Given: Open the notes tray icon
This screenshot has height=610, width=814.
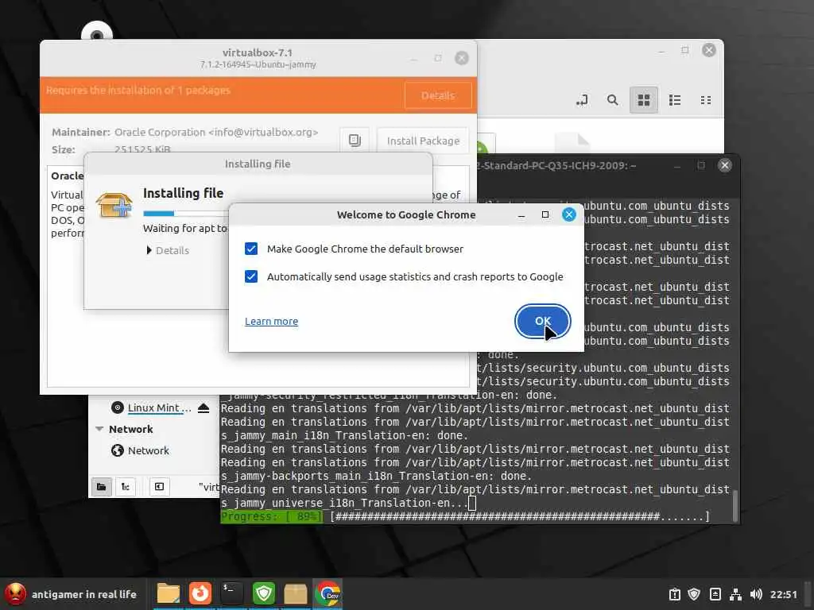Looking at the screenshot, I should [x=715, y=594].
